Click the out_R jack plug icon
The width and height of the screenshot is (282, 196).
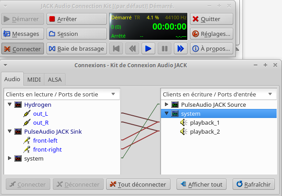(x=27, y=122)
